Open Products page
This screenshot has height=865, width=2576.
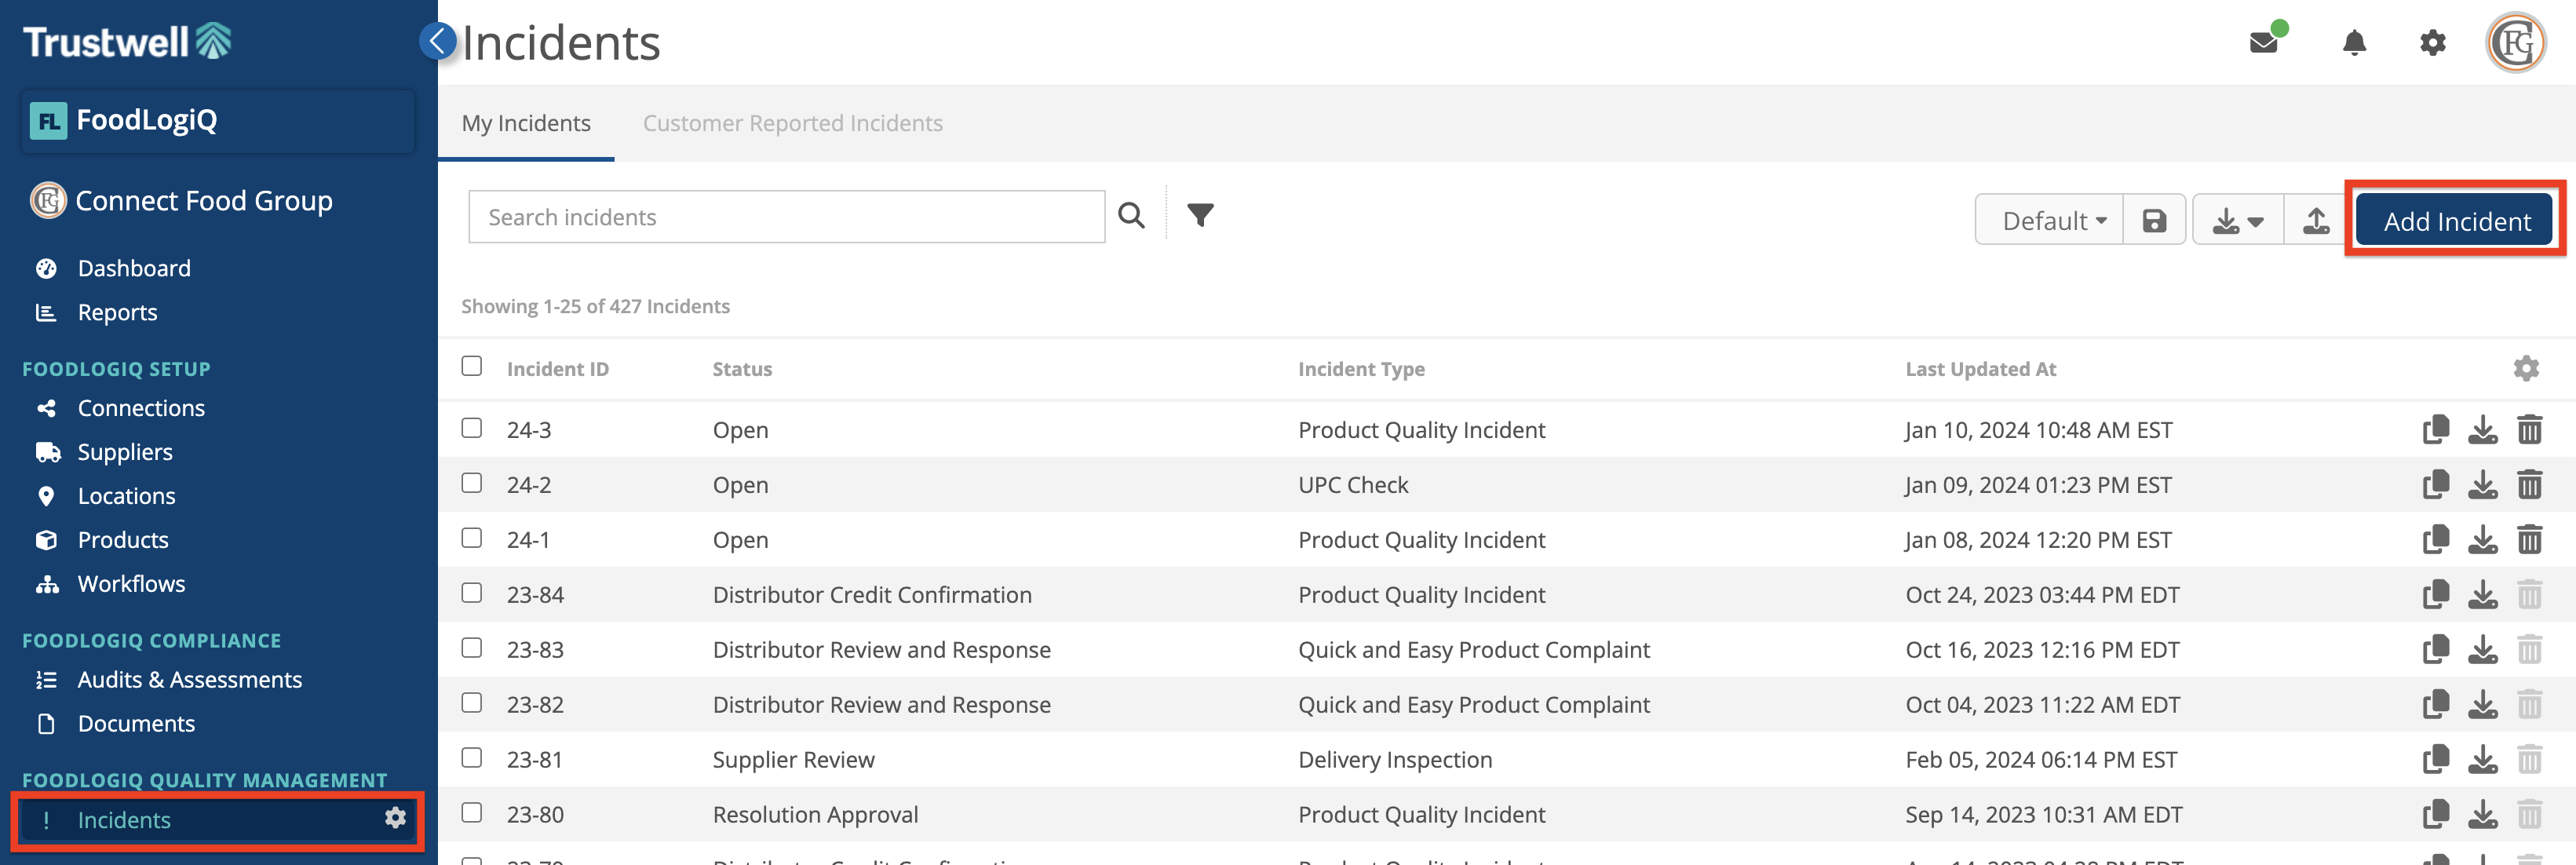pos(123,540)
